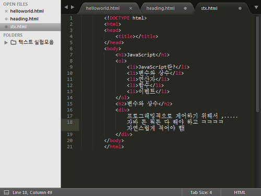This screenshot has width=261, height=196.
Task: Click the list item 이벤트
Action: pos(148,91)
